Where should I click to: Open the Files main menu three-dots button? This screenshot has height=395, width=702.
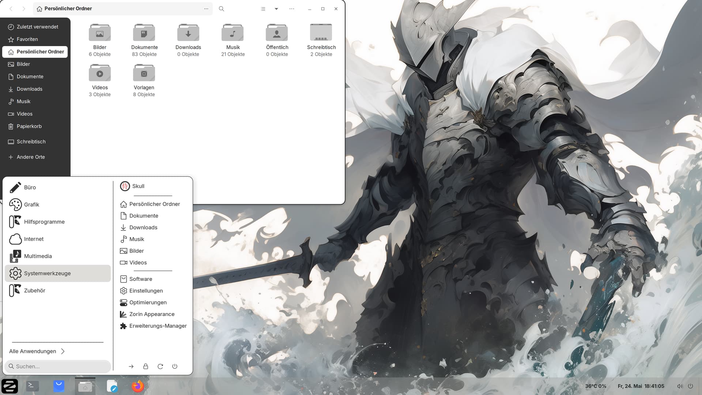pos(291,9)
